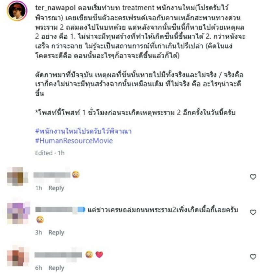Like the comment about the Rama 2 crane news

(x=253, y=212)
